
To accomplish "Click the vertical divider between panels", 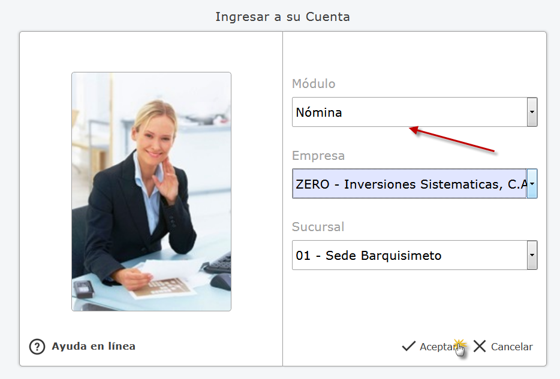I will pyautogui.click(x=283, y=199).
